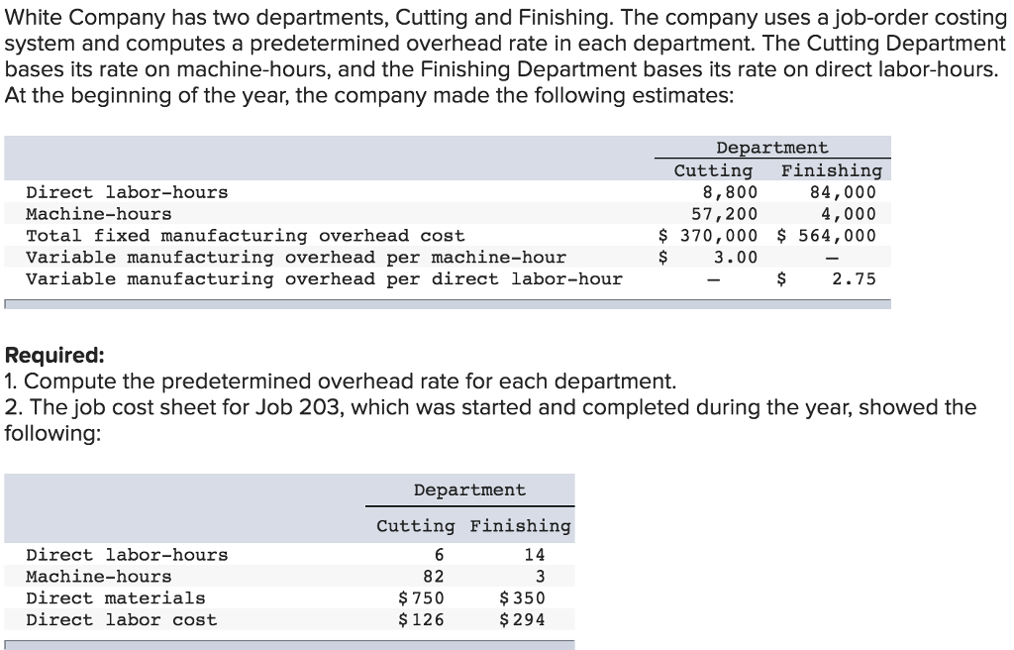Screen dimensions: 1014x650
Task: Select the $294 direct labor cost
Action: (x=522, y=620)
